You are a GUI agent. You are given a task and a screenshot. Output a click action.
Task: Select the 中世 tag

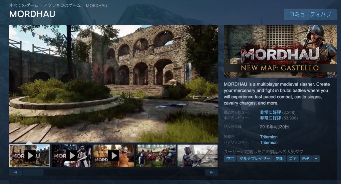230,159
